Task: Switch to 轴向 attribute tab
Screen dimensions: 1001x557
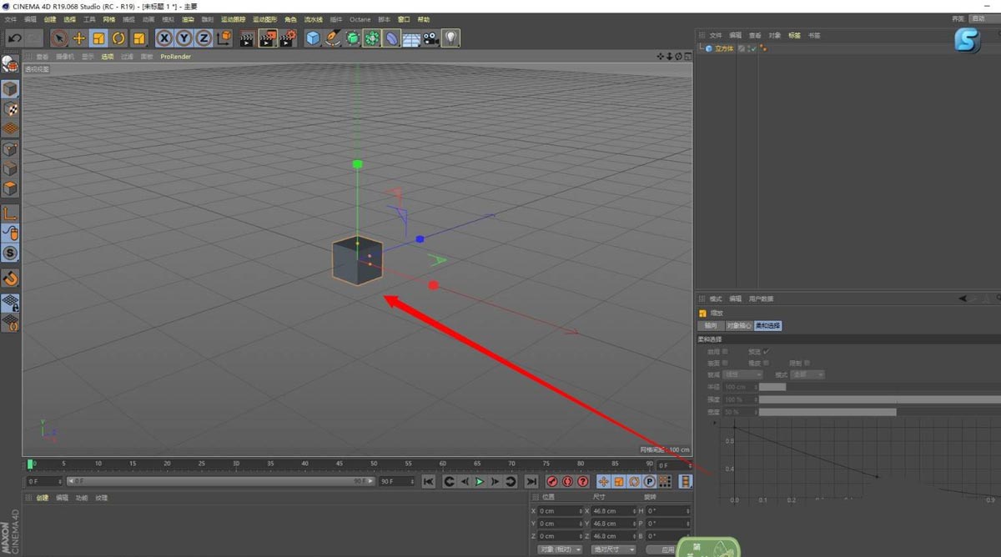Action: click(711, 326)
